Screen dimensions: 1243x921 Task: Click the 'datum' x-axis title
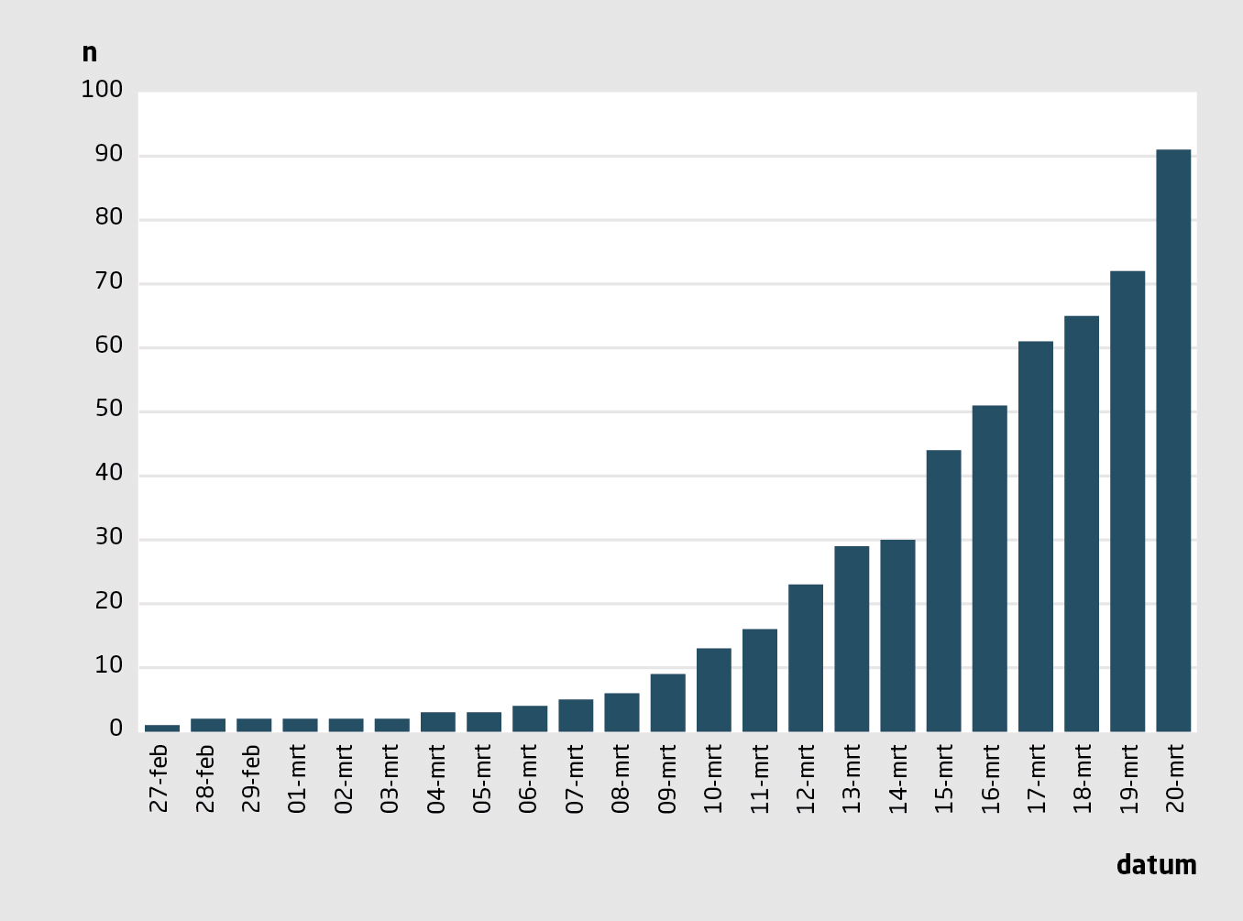(x=1156, y=865)
